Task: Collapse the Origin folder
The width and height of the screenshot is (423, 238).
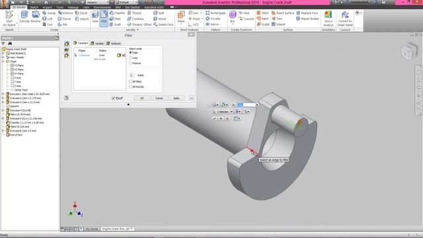Action: pyautogui.click(x=3, y=61)
